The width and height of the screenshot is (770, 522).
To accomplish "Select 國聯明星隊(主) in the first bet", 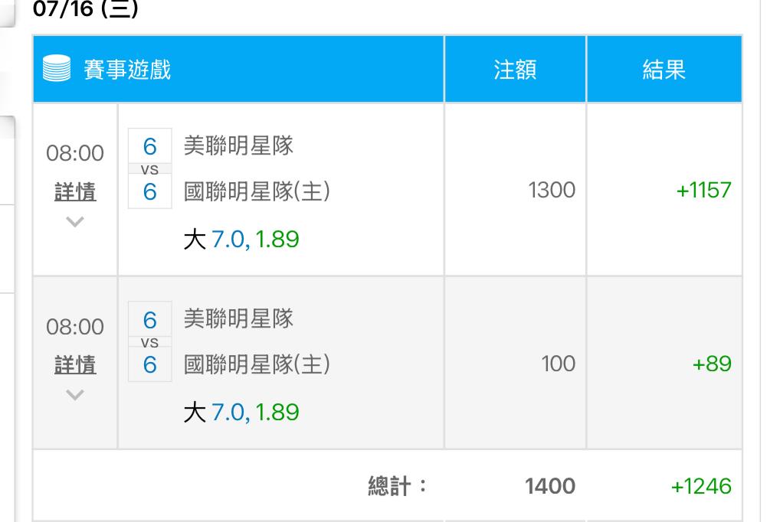I will [257, 191].
